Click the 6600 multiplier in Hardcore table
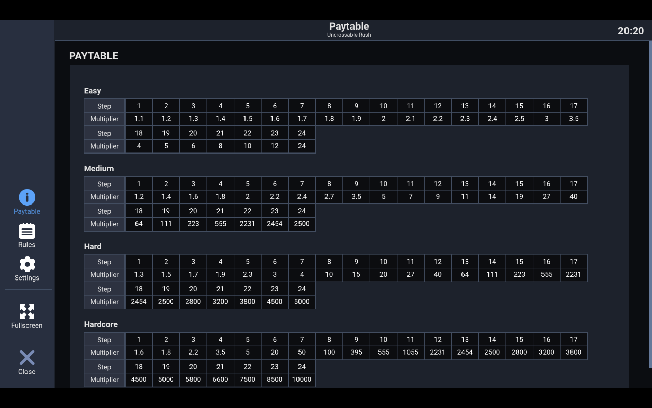This screenshot has height=408, width=652. (221, 380)
